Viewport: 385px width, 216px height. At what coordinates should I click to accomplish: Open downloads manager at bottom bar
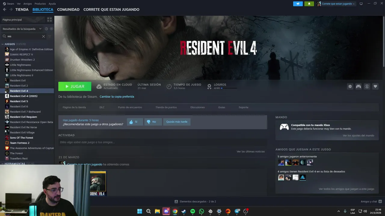[195, 202]
